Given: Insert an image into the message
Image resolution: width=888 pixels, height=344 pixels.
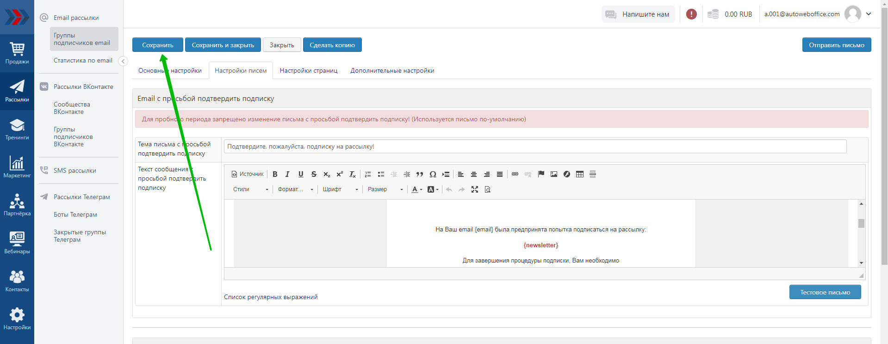Looking at the screenshot, I should click(554, 174).
